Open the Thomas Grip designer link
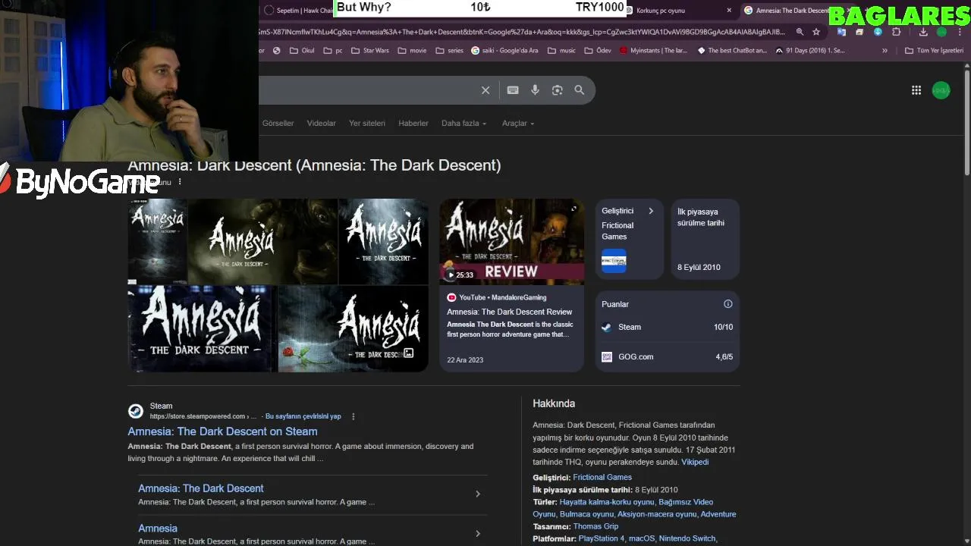 tap(595, 526)
